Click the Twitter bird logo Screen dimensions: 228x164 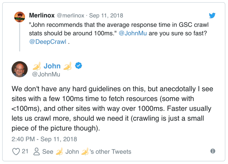[212, 15]
